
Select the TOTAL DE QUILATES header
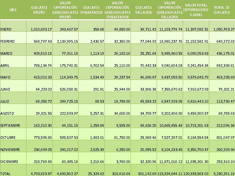(x=222, y=10)
